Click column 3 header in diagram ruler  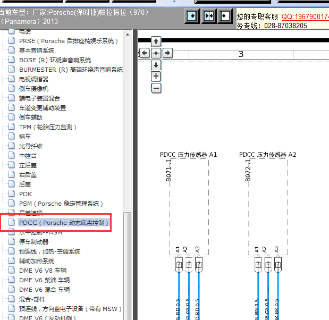click(x=241, y=54)
